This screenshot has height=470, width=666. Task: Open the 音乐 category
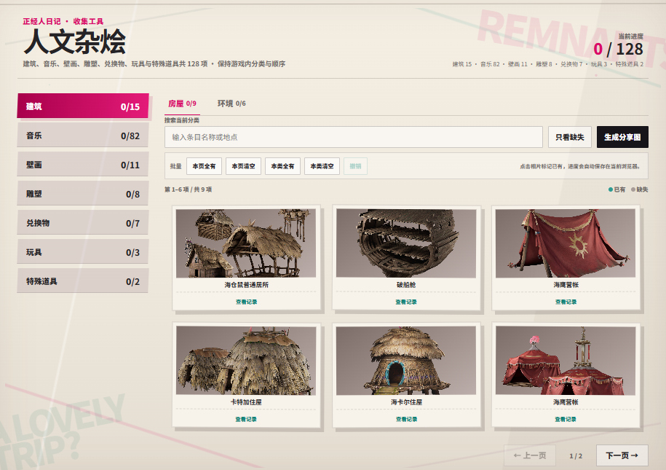coord(83,136)
